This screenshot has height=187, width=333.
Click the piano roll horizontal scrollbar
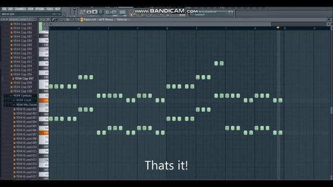point(162,24)
